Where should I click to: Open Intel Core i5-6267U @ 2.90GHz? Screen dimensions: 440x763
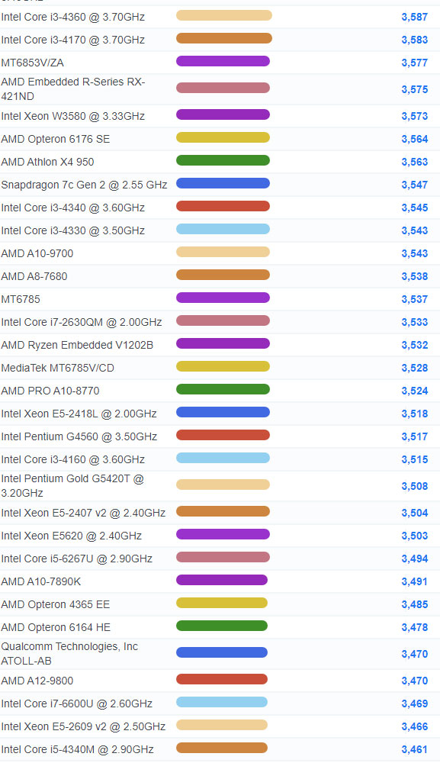77,559
